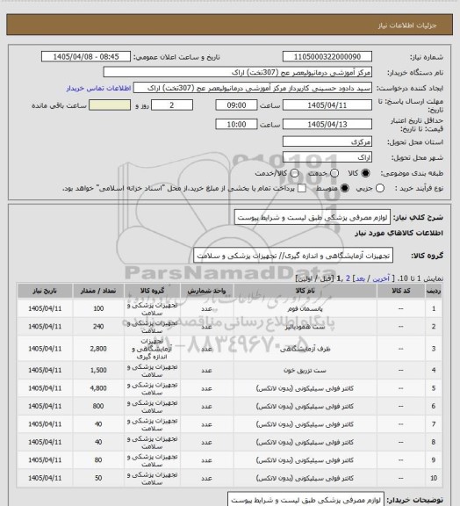Click the buyer notes field at bottom

(x=306, y=500)
